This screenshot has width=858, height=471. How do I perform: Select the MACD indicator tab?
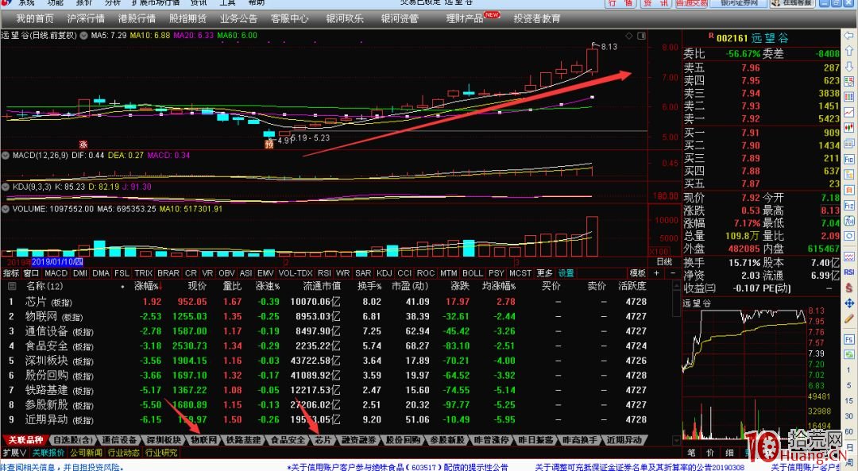[x=56, y=273]
